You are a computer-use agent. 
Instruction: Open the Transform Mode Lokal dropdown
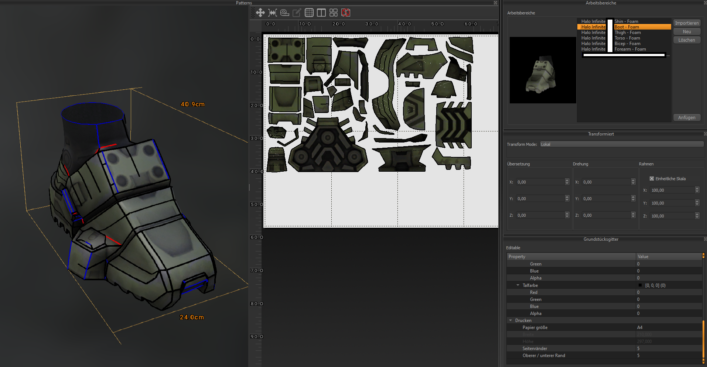click(622, 144)
